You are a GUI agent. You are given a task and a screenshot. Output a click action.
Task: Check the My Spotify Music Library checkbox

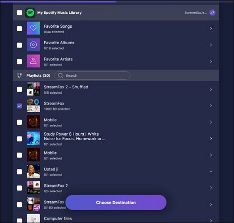19,12
